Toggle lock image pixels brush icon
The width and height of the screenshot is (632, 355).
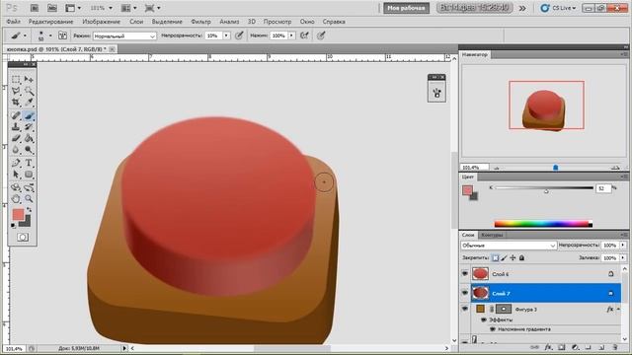[x=504, y=258]
